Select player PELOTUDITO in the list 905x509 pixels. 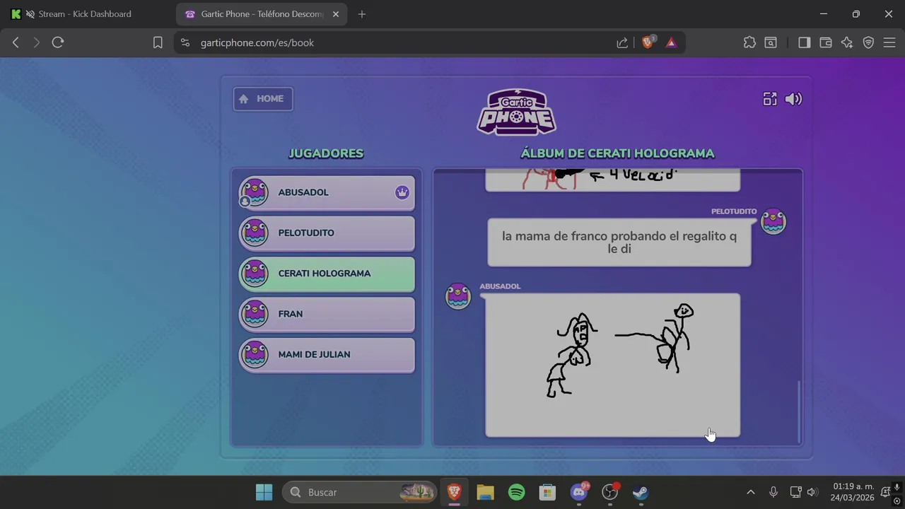pos(327,233)
